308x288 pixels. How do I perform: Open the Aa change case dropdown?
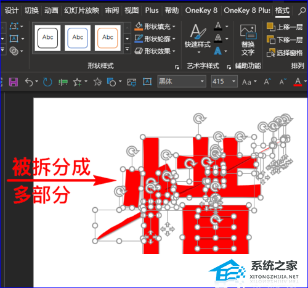[249, 82]
